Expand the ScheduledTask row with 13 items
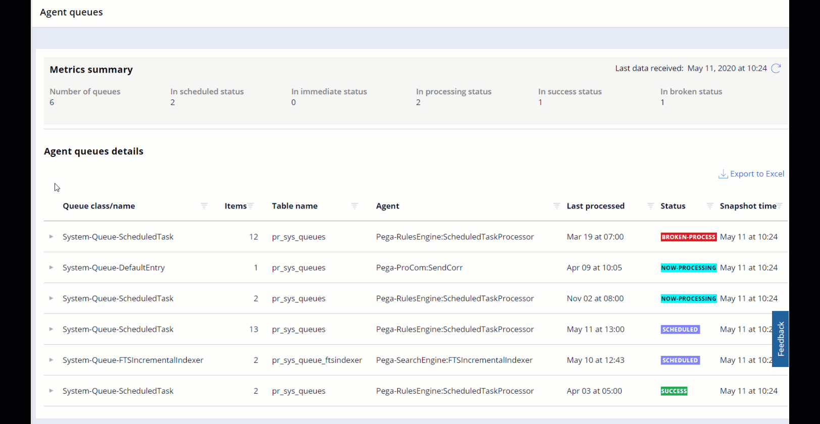The height and width of the screenshot is (424, 820). coord(51,329)
